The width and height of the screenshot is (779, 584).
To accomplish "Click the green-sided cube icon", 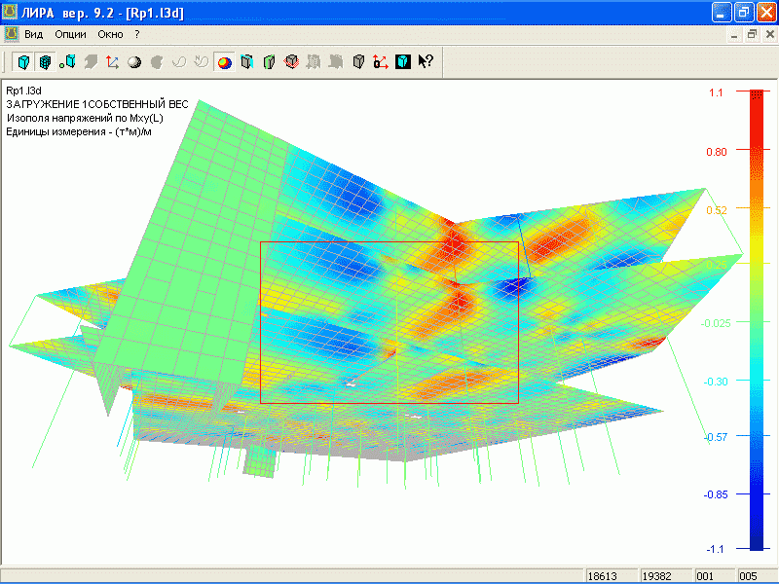I will 270,62.
